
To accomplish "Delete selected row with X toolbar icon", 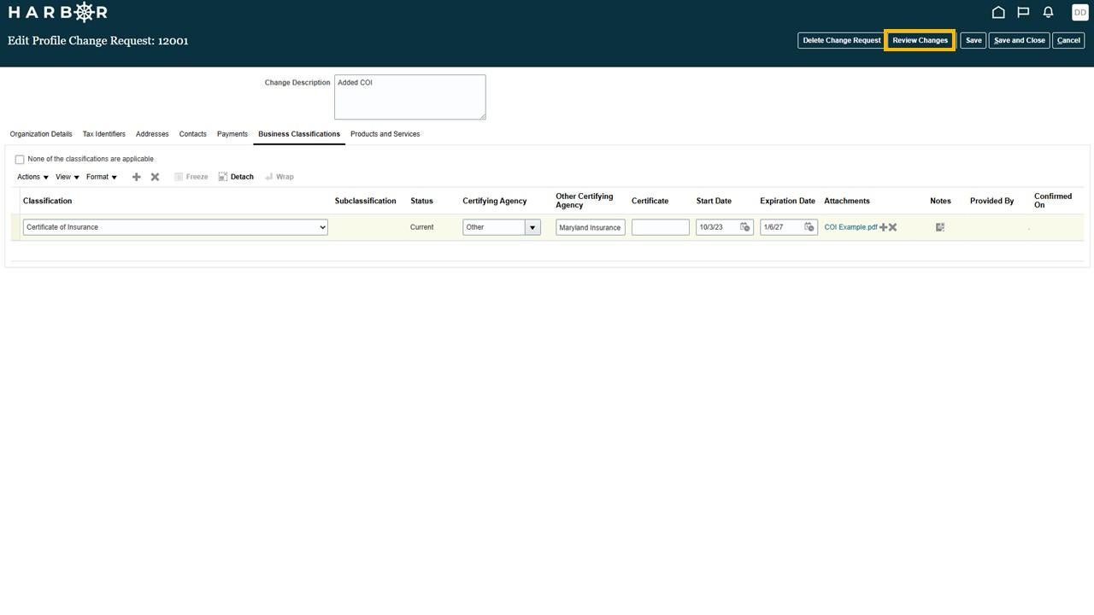I will [x=155, y=177].
